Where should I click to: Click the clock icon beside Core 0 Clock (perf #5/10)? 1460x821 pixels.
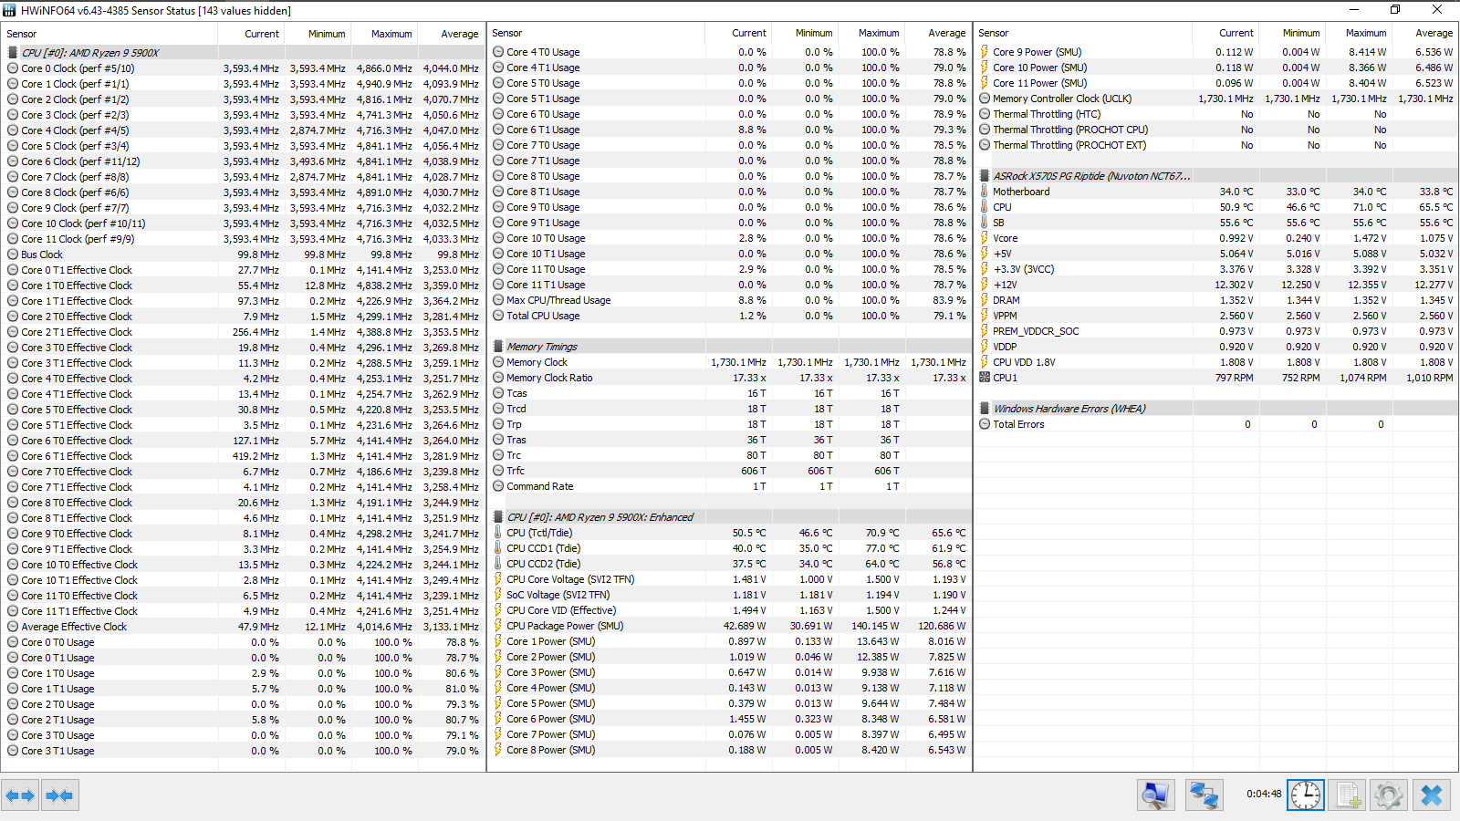(13, 68)
